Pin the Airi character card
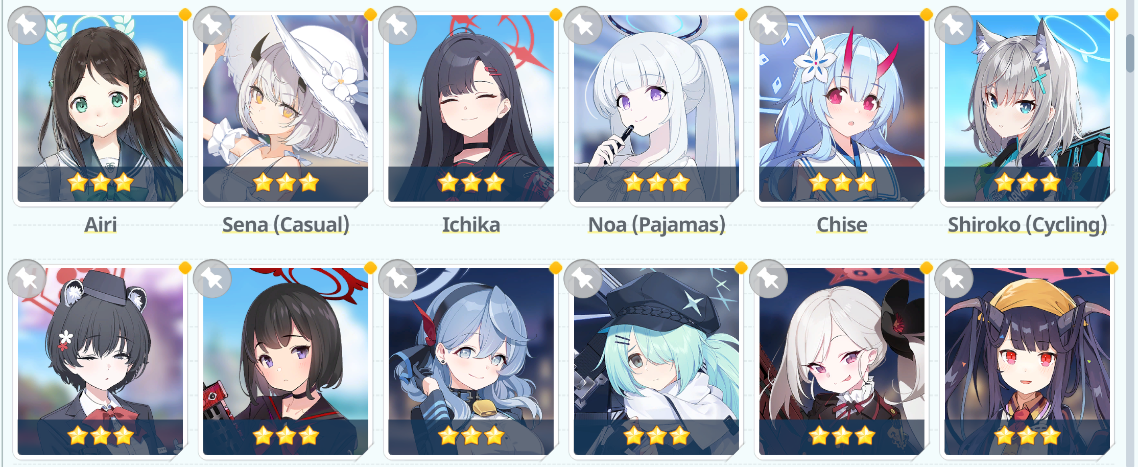Screen dimensions: 1138x467 (27, 26)
